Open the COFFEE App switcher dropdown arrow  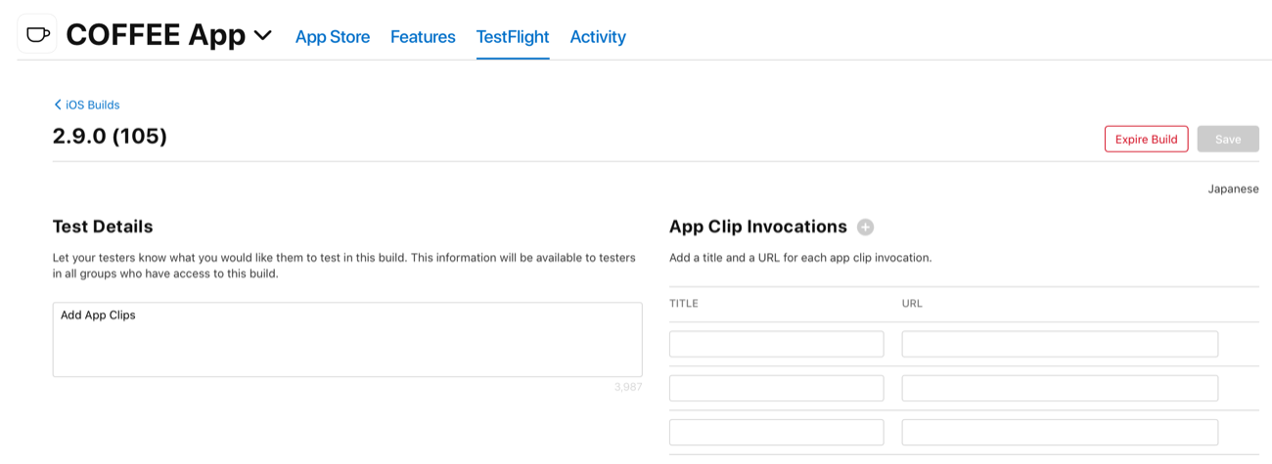[262, 36]
